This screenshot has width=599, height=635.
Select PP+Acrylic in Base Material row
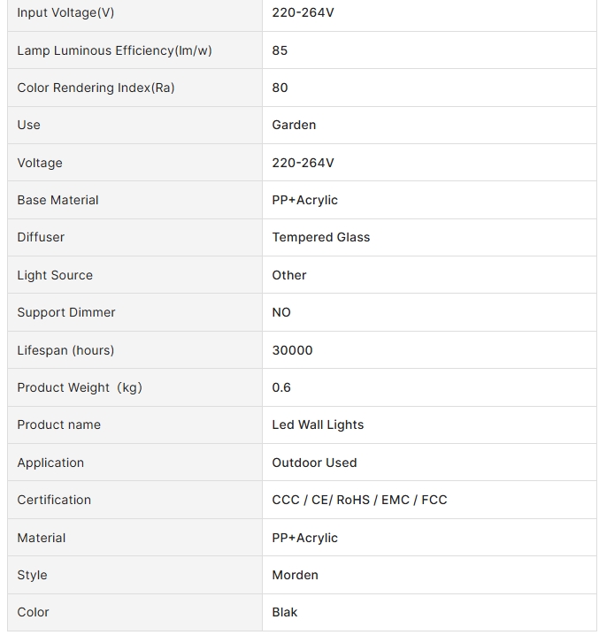click(304, 200)
